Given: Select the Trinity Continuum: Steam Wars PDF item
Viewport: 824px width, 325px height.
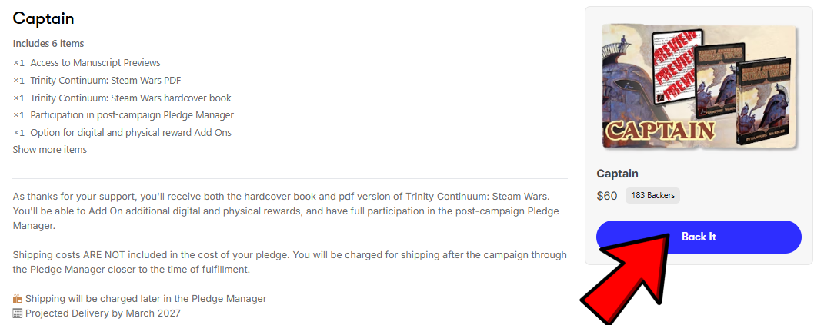Looking at the screenshot, I should click(x=105, y=81).
